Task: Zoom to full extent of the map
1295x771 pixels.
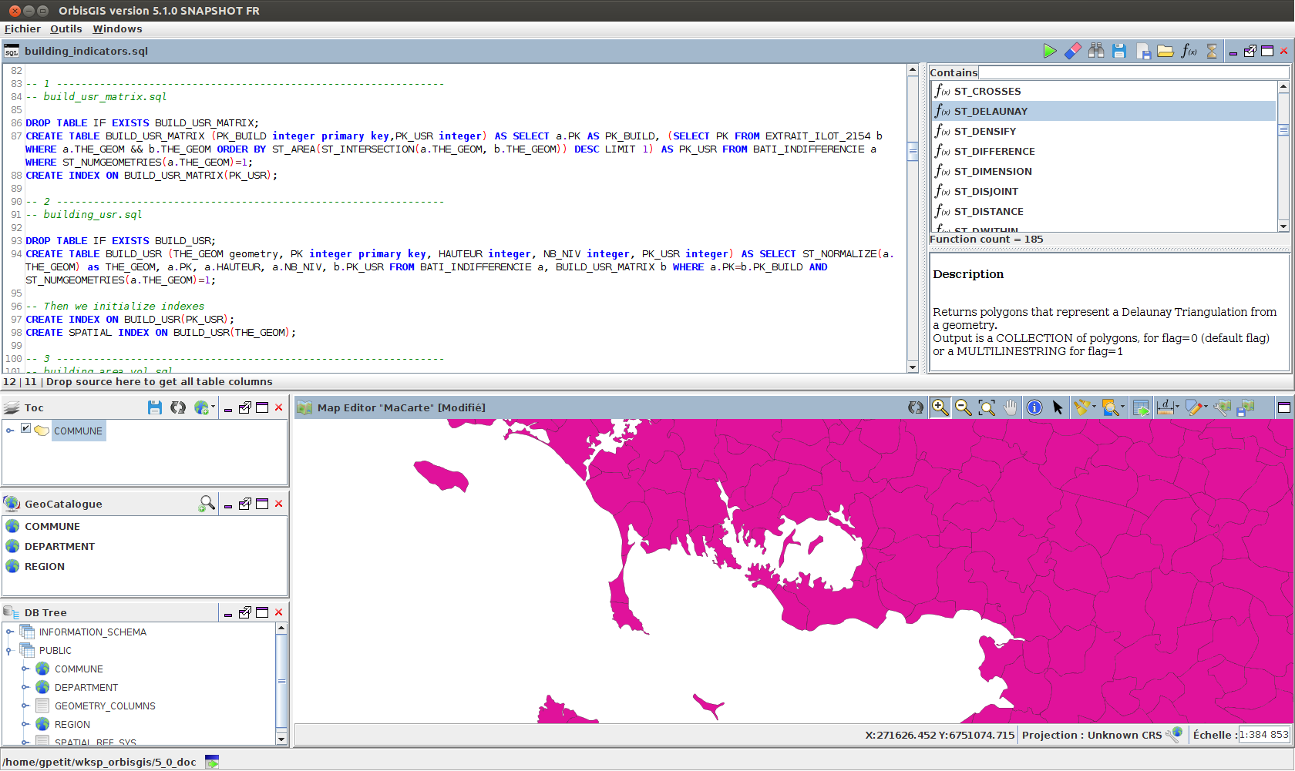Action: (987, 407)
